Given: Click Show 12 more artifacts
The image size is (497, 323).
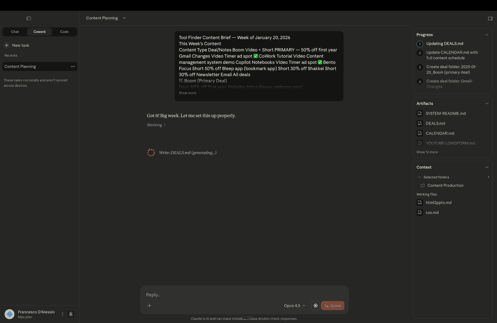Looking at the screenshot, I should tap(427, 152).
